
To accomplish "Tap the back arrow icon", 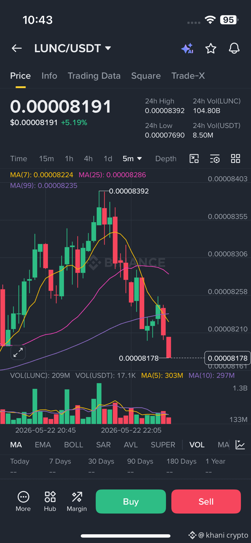I will (x=17, y=48).
